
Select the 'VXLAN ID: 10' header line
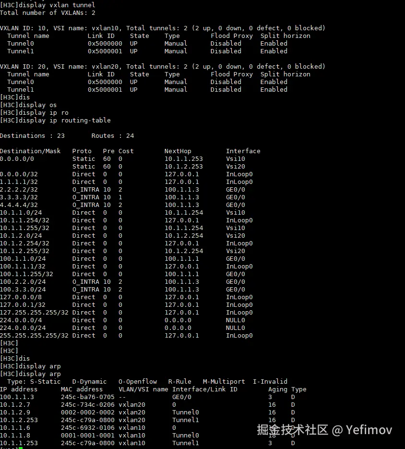coord(163,28)
